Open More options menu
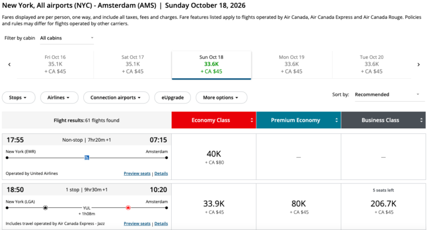Image resolution: width=427 pixels, height=230 pixels. coord(221,97)
